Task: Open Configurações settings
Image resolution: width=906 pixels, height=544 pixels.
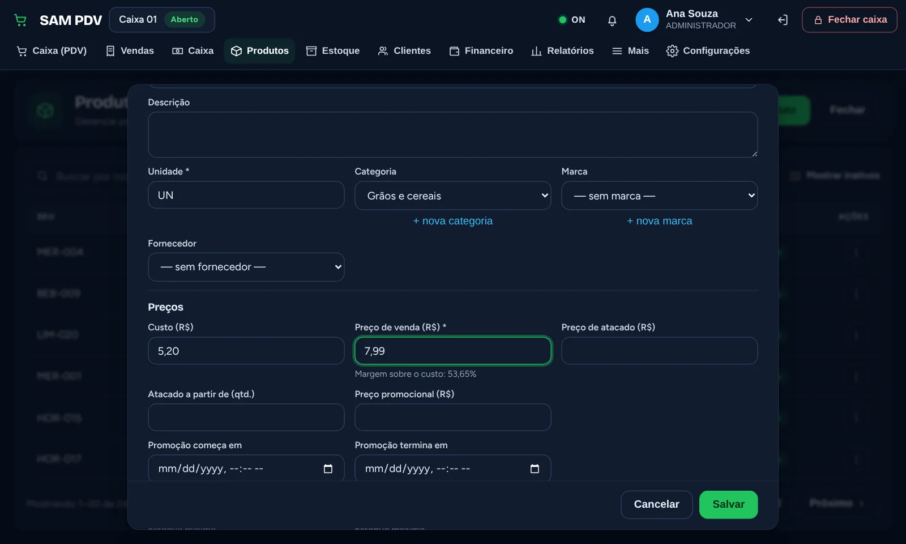Action: coord(708,51)
